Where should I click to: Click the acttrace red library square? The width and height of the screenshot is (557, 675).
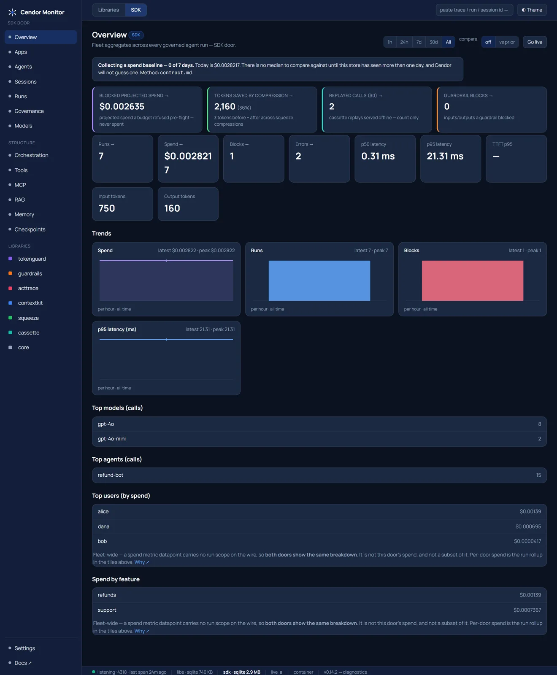pos(10,288)
